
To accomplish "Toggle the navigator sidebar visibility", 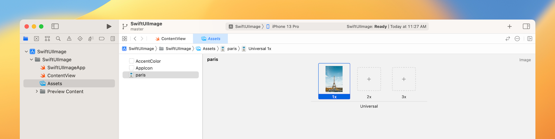I will (x=55, y=27).
